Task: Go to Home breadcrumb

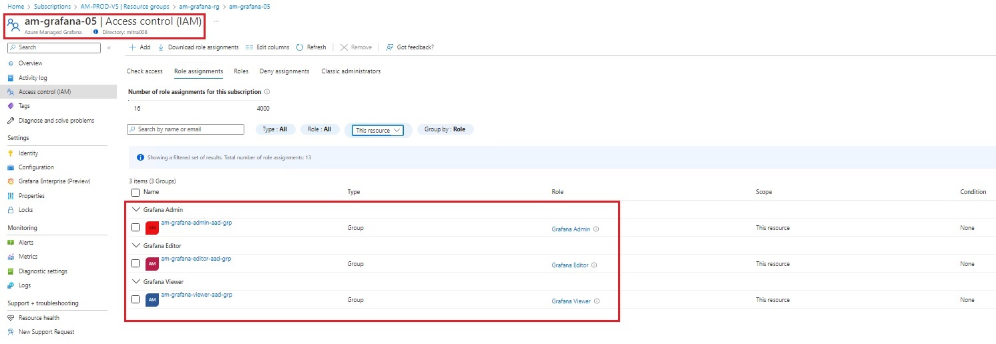Action: [x=15, y=6]
